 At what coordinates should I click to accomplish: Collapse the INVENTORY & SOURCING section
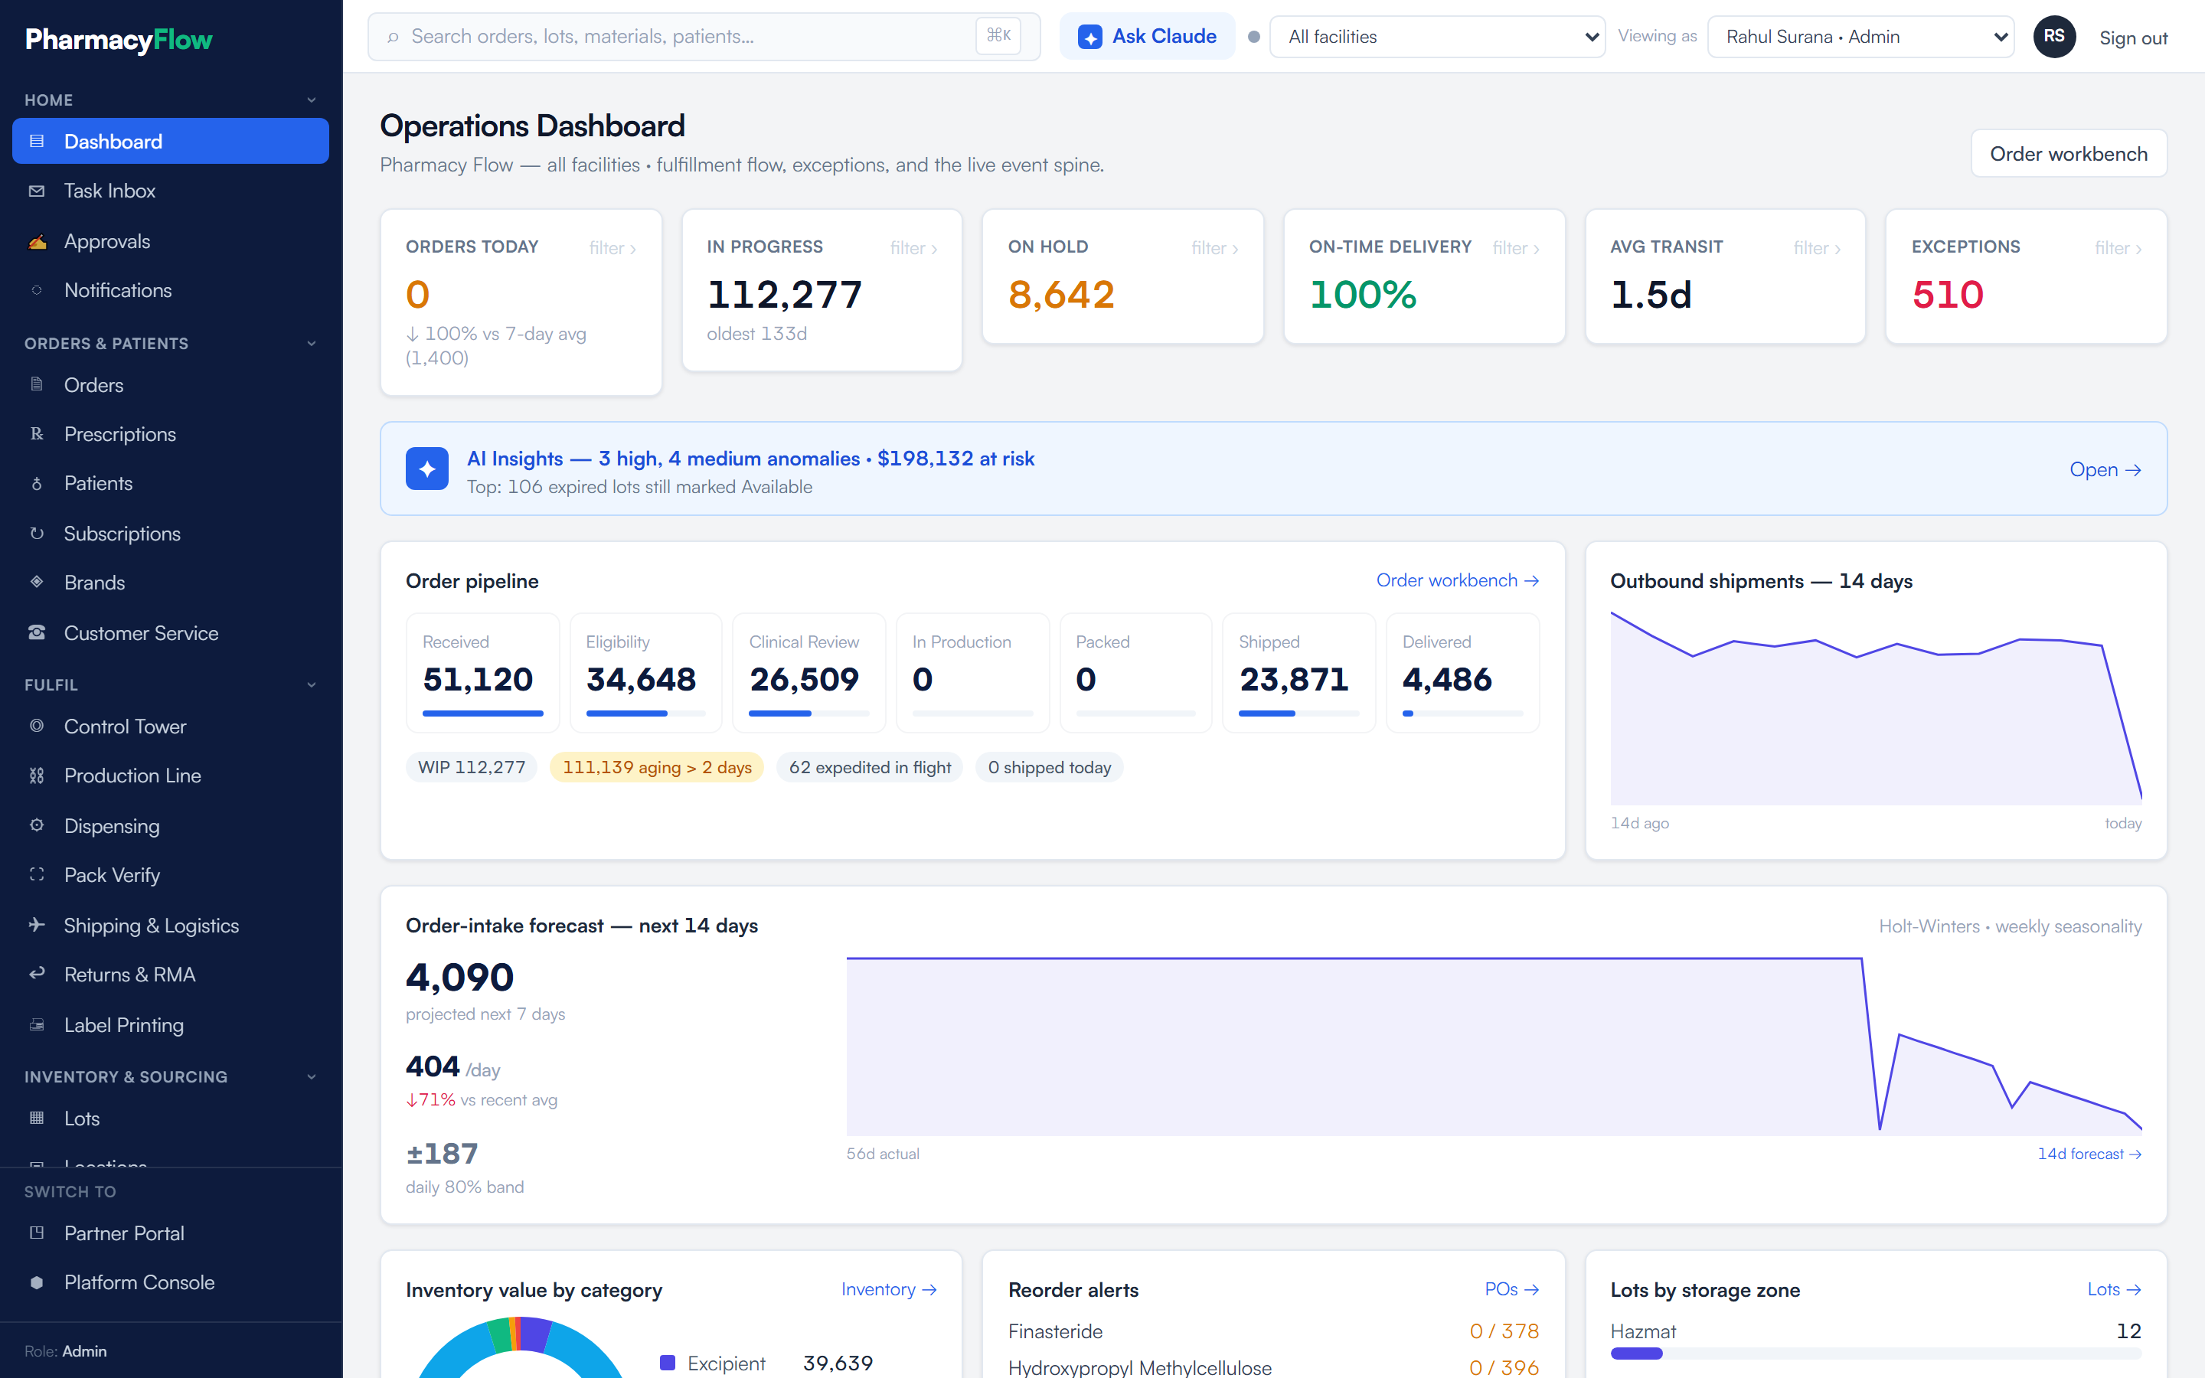click(x=312, y=1076)
